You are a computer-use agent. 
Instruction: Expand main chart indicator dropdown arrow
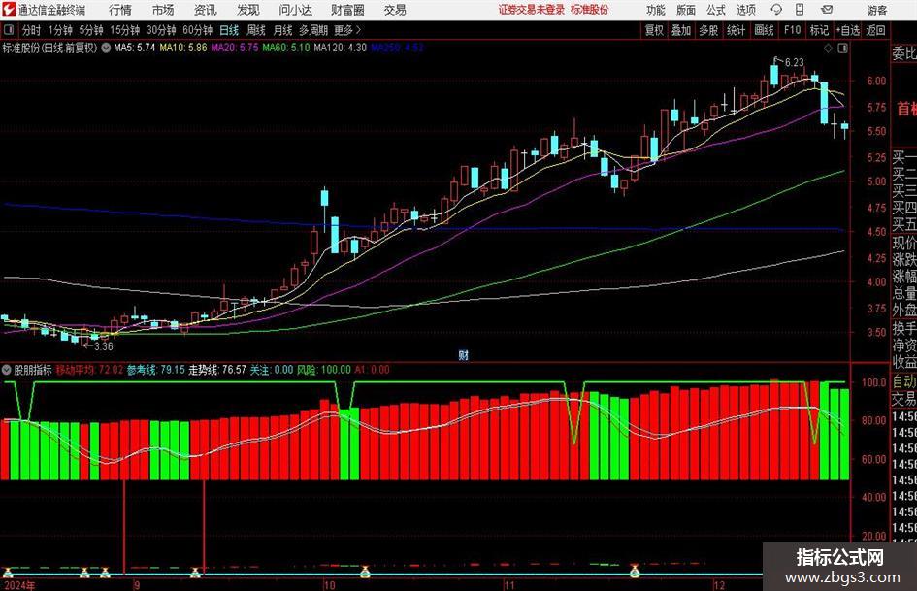(106, 48)
